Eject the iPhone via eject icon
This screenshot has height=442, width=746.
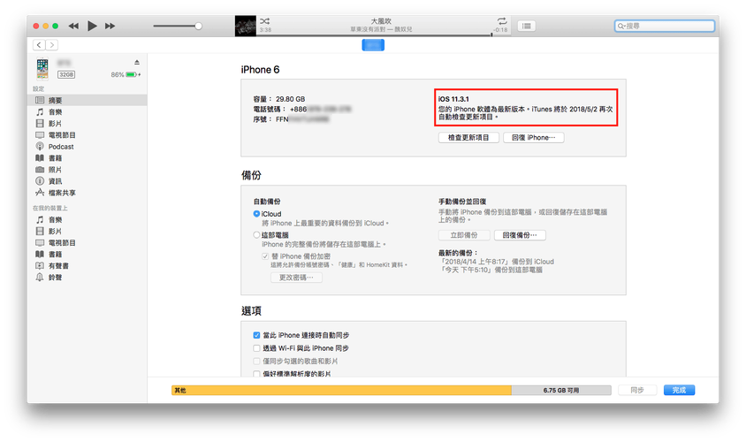click(x=137, y=63)
